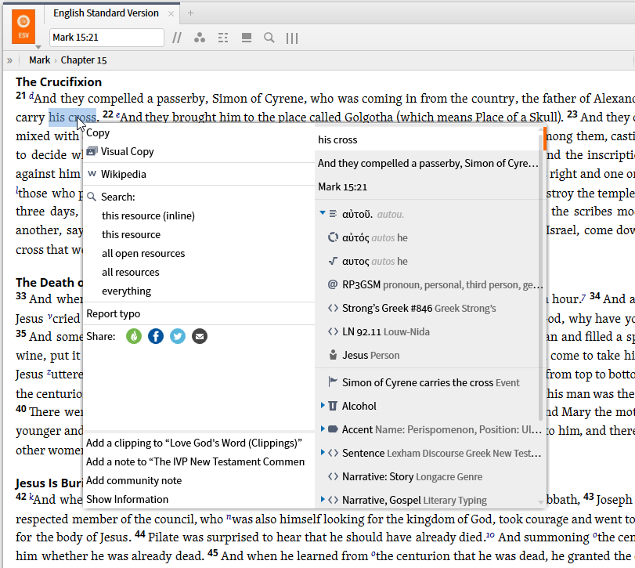Image resolution: width=635 pixels, height=568 pixels.
Task: Expand the Accent Name entry
Action: point(323,429)
